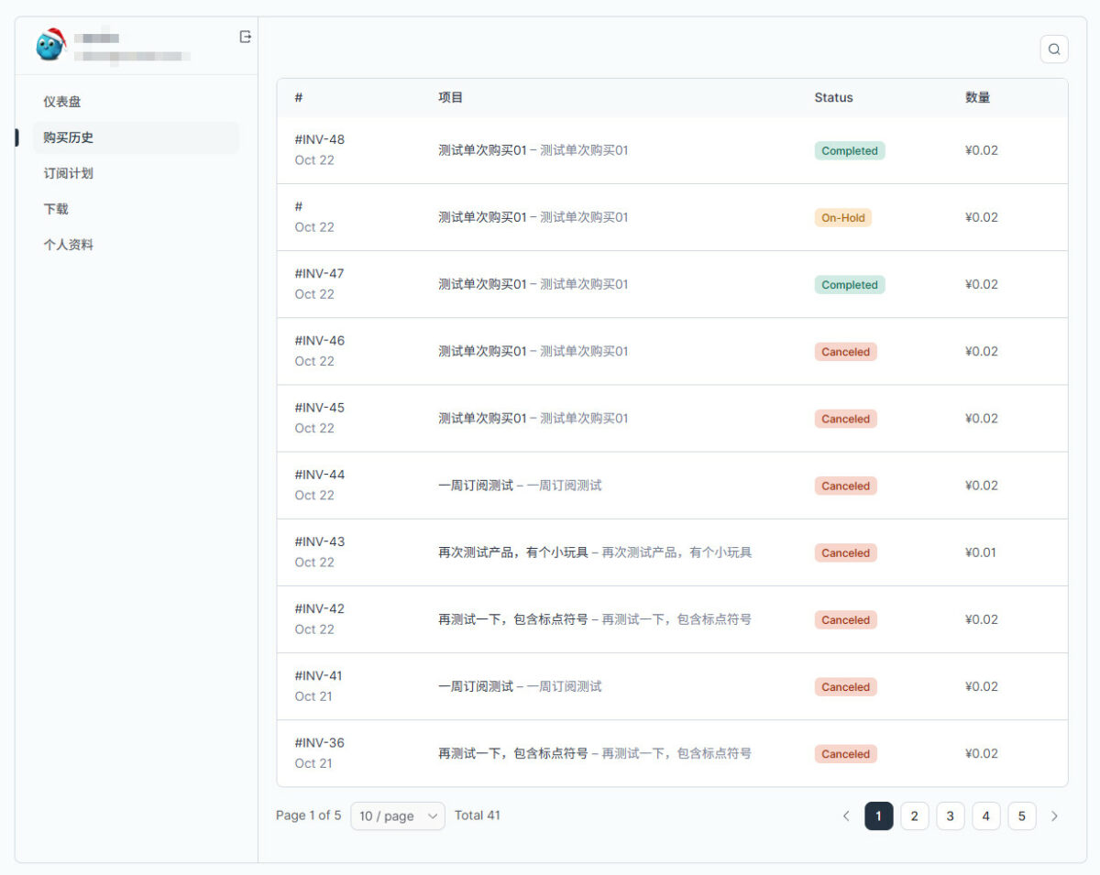Image resolution: width=1100 pixels, height=875 pixels.
Task: Go to page 5 in pagination
Action: click(1021, 815)
